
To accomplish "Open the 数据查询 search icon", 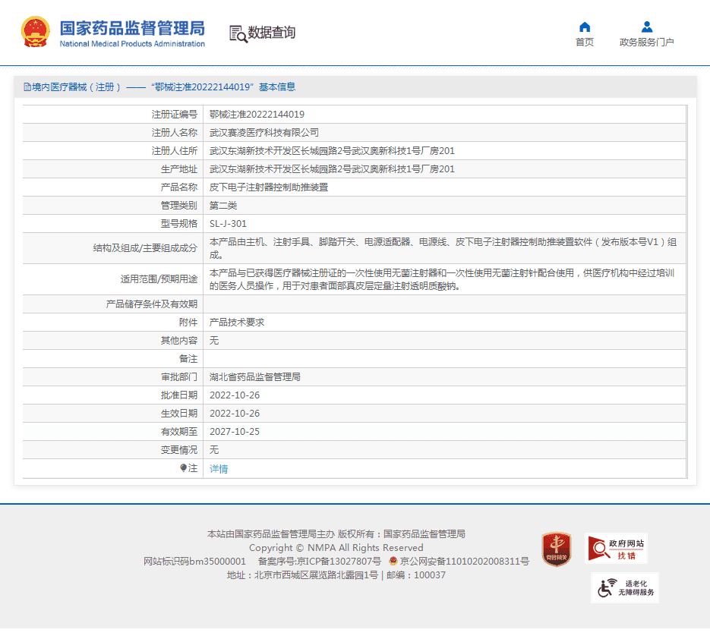I will (238, 34).
